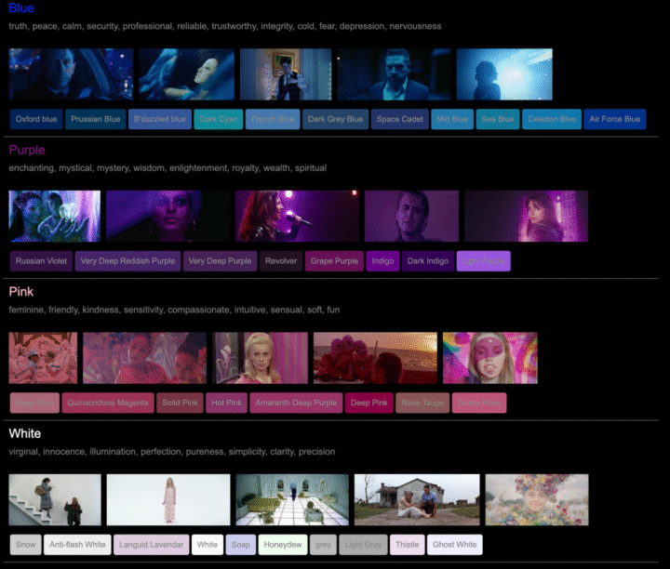Select the Rose Gold color chip

34,403
